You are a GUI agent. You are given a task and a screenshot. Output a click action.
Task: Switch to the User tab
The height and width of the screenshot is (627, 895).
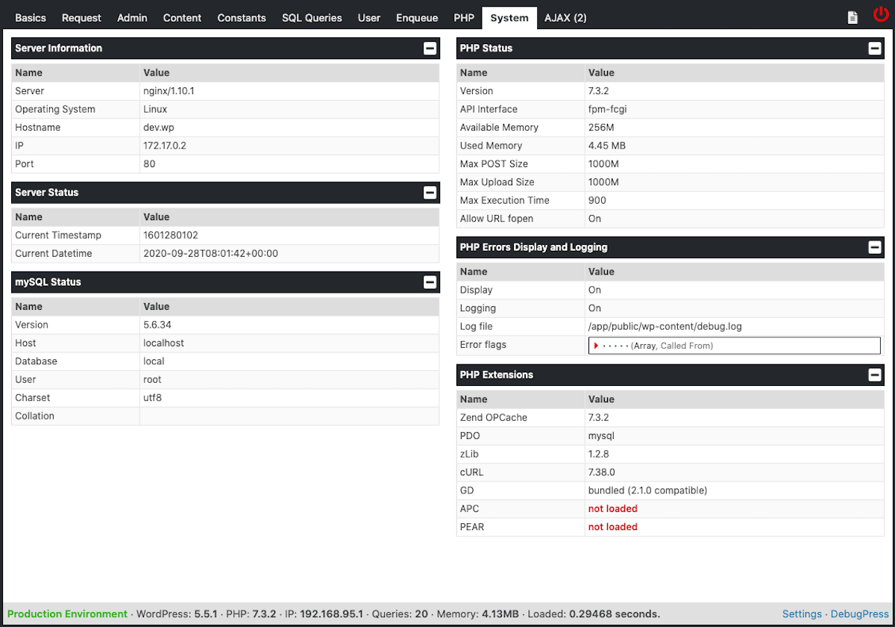point(369,18)
